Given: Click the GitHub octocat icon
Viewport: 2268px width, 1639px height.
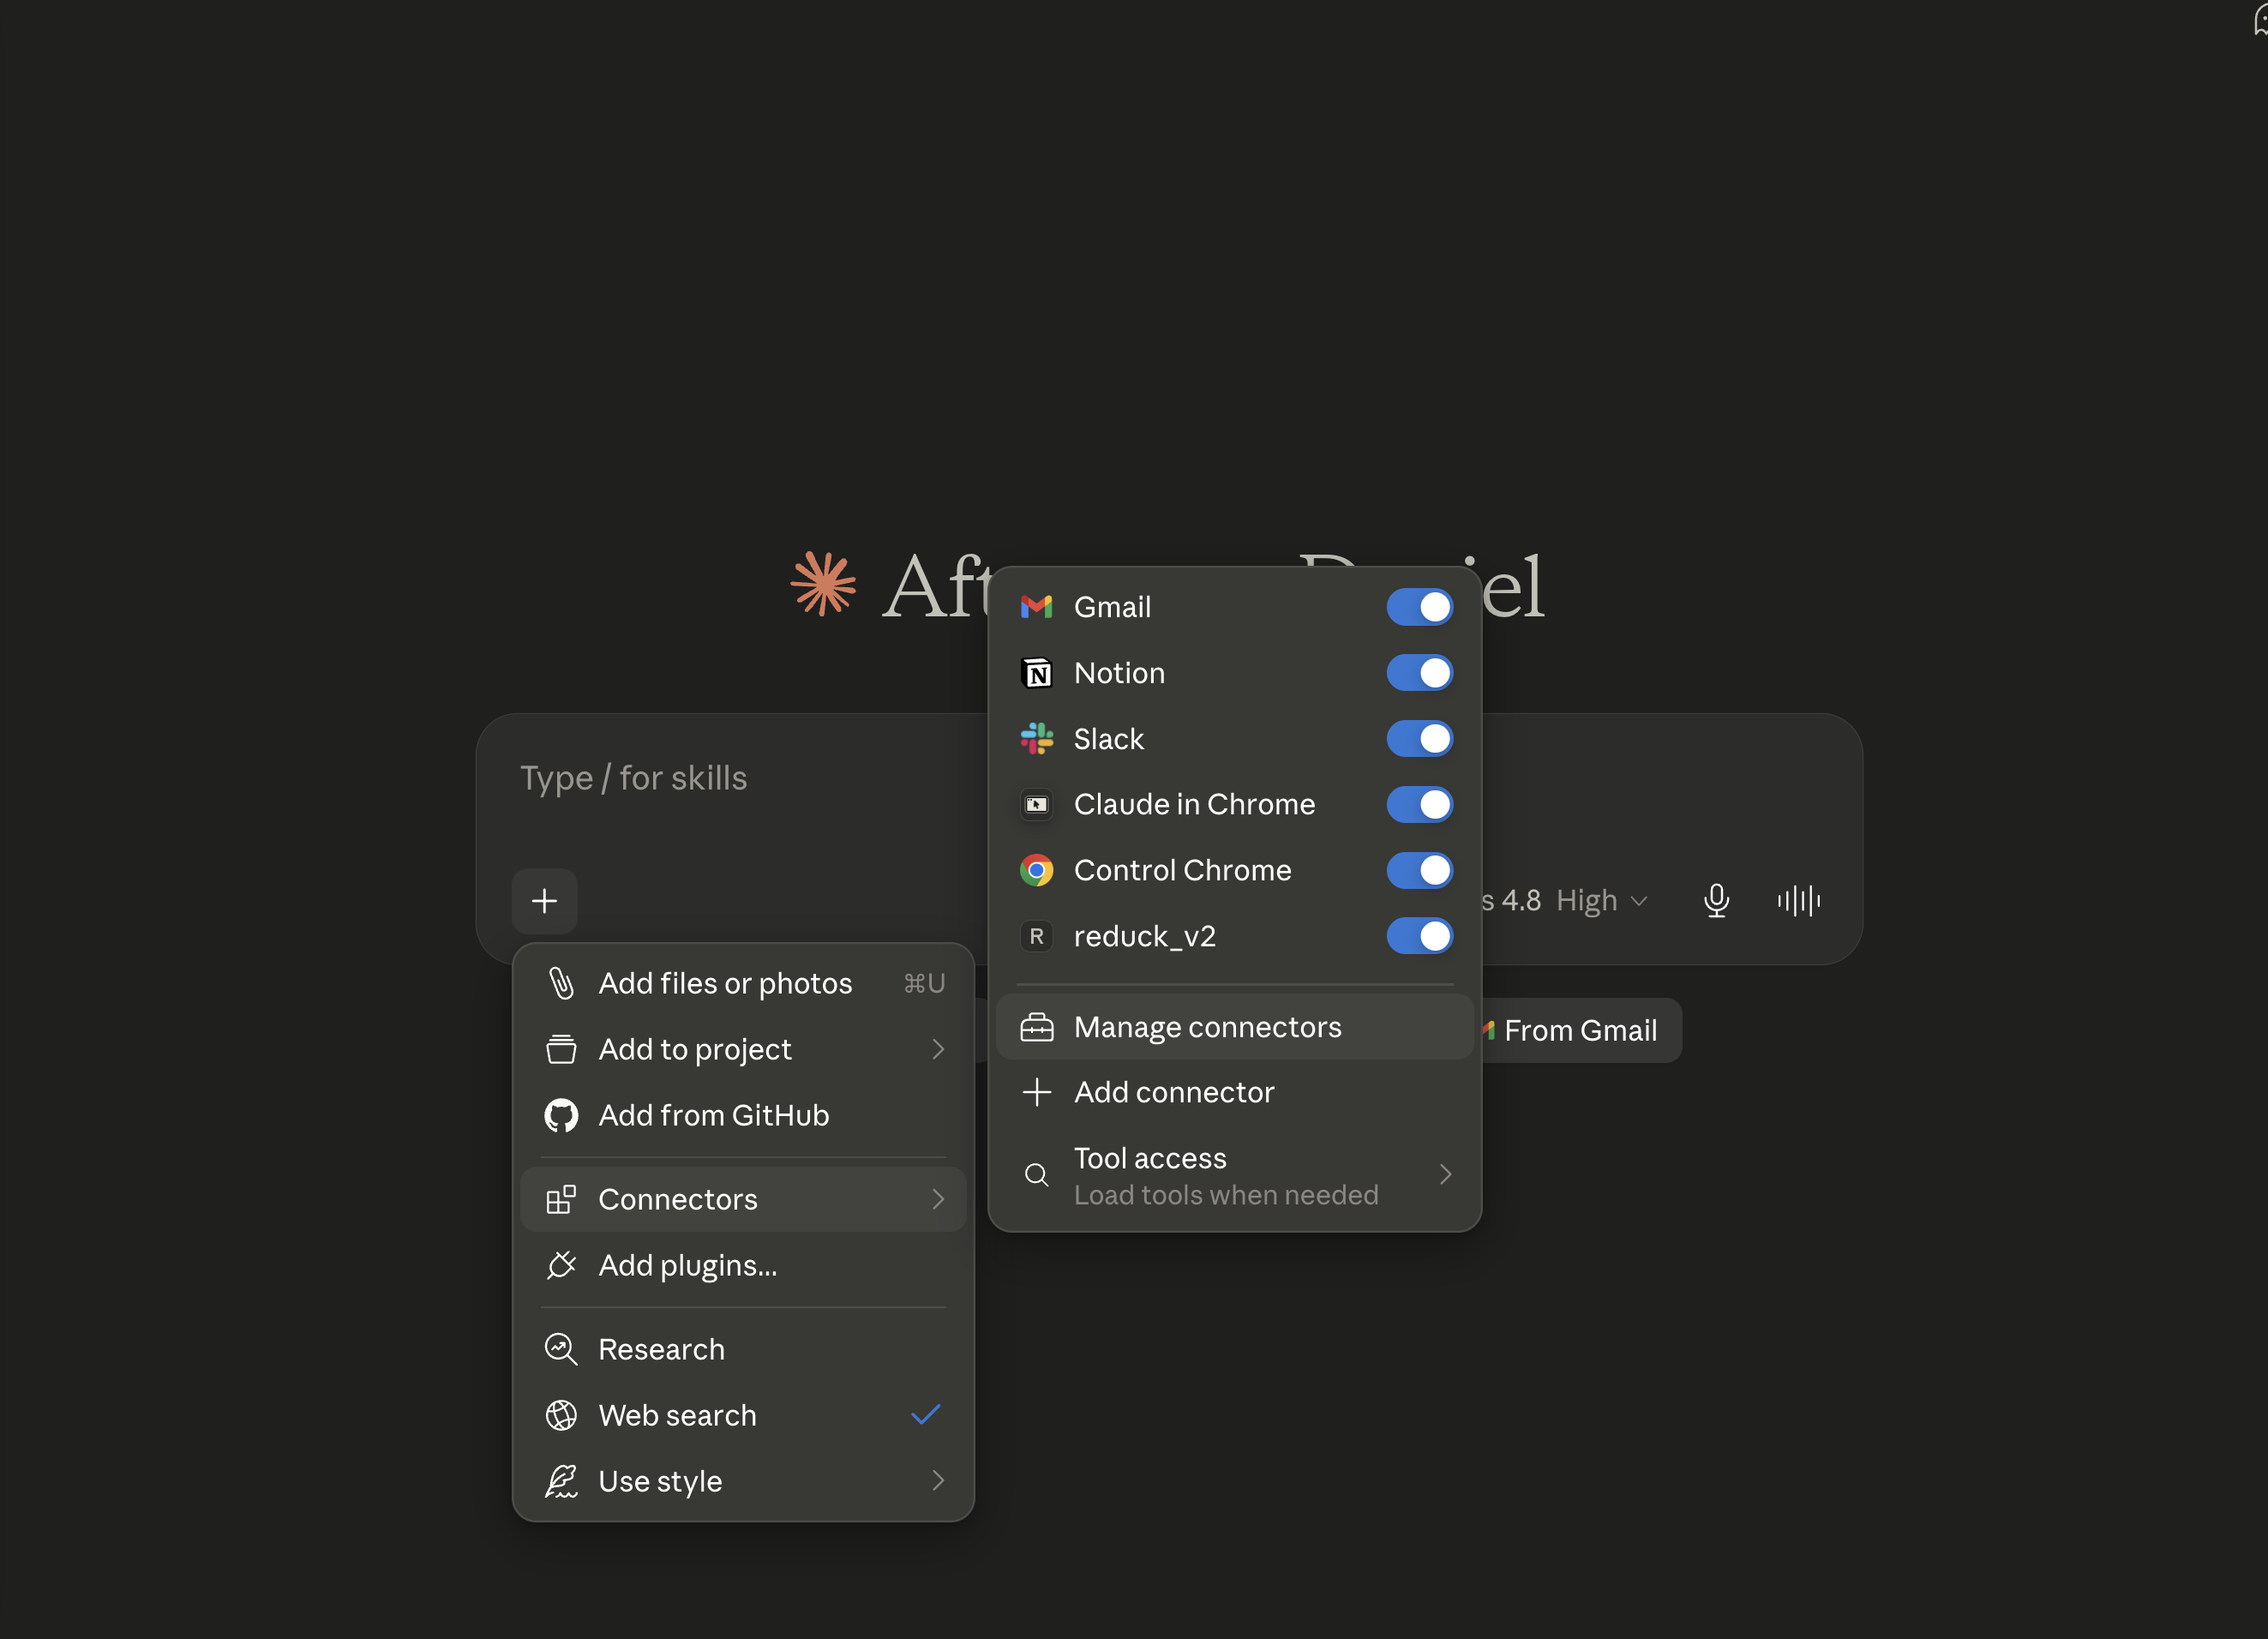Looking at the screenshot, I should (561, 1116).
